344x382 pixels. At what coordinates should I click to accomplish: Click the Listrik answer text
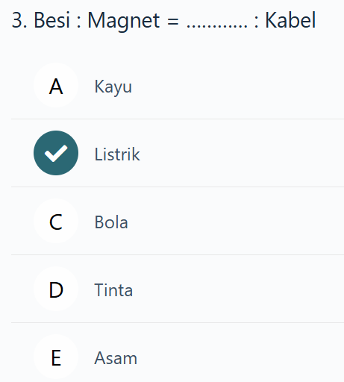117,154
